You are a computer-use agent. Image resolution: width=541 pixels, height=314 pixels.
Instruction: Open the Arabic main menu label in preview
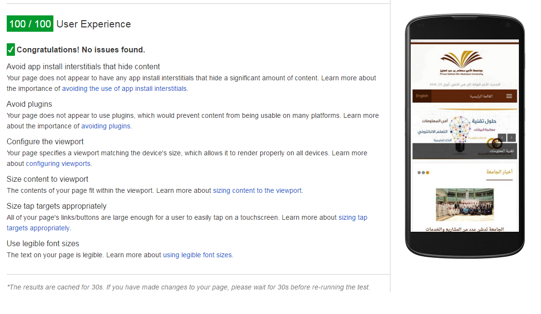pos(481,96)
